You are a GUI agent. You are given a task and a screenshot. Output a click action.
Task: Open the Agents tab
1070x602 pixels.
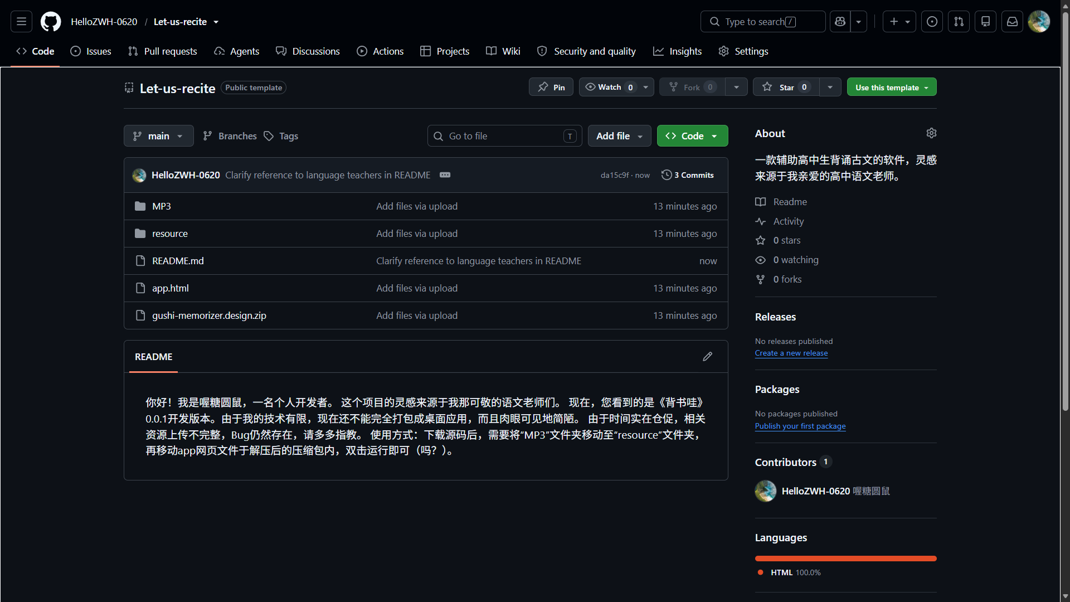click(x=237, y=51)
